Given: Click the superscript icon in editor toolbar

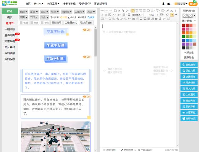Looking at the screenshot, I should [x=167, y=11].
